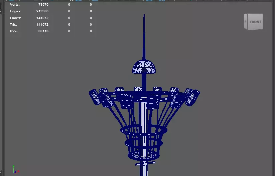Click the "Edges:" label in the HUD
275x176 pixels.
coord(16,11)
